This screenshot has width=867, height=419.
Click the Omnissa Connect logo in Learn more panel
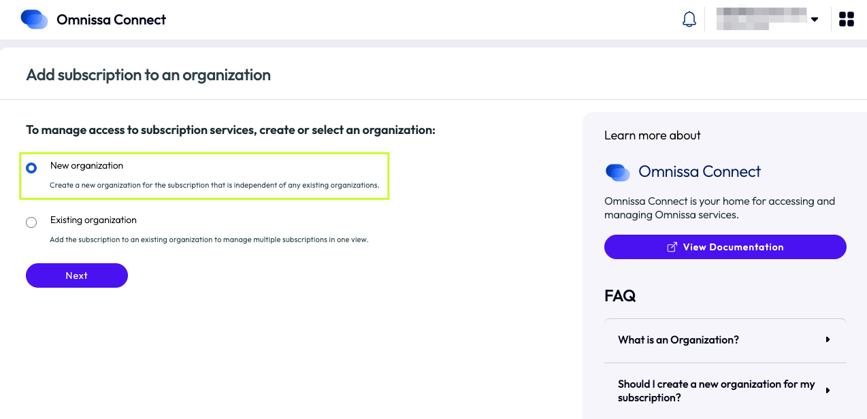[x=618, y=172]
